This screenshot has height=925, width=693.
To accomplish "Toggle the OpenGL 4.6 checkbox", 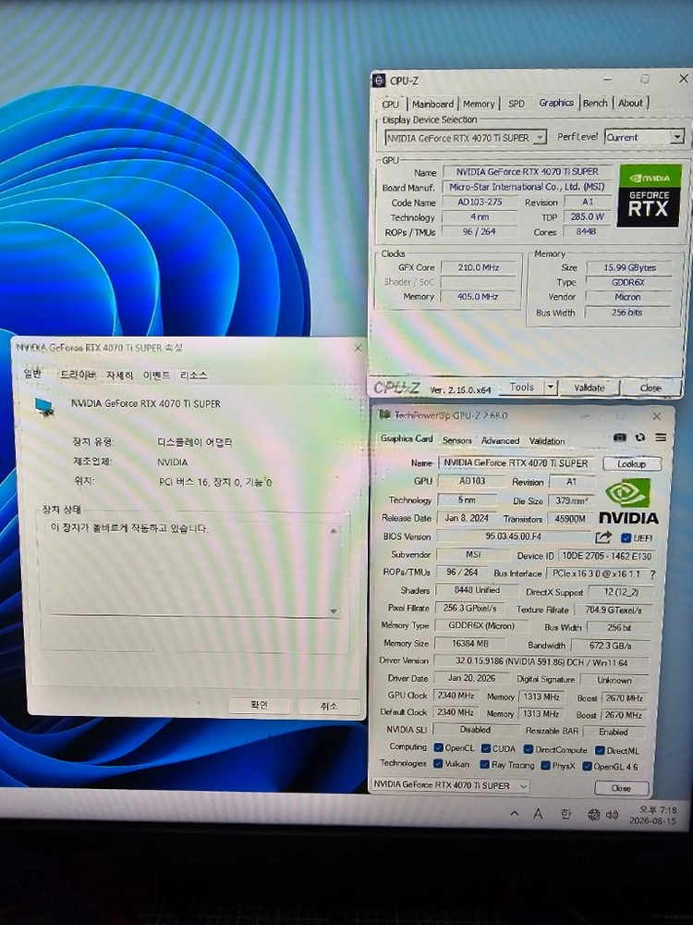I will [x=587, y=766].
